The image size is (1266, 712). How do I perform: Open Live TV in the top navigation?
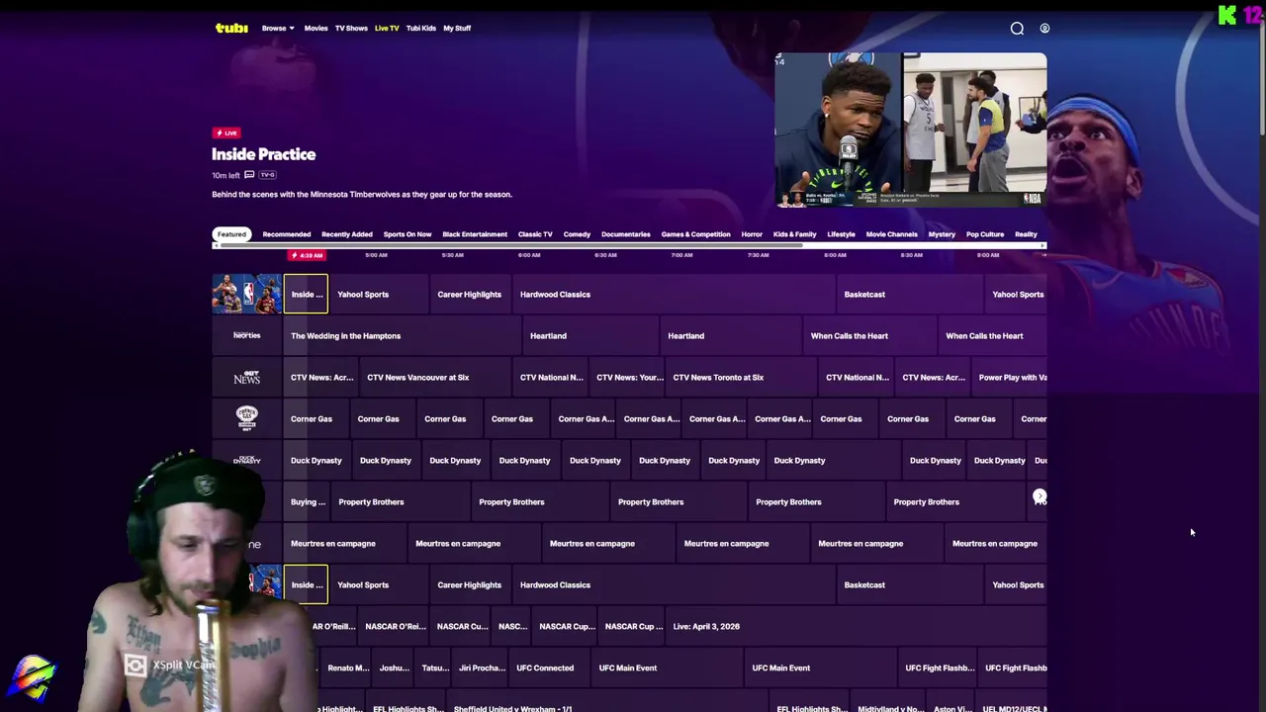point(387,28)
